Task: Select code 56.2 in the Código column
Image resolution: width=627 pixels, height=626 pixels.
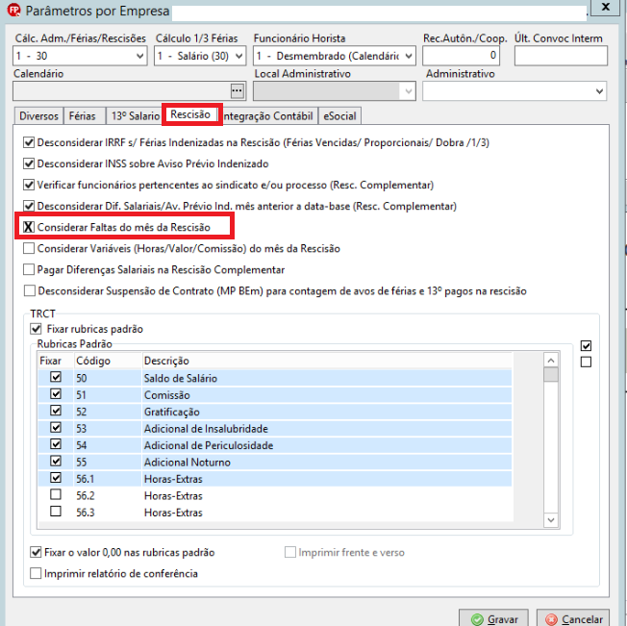Action: point(86,495)
